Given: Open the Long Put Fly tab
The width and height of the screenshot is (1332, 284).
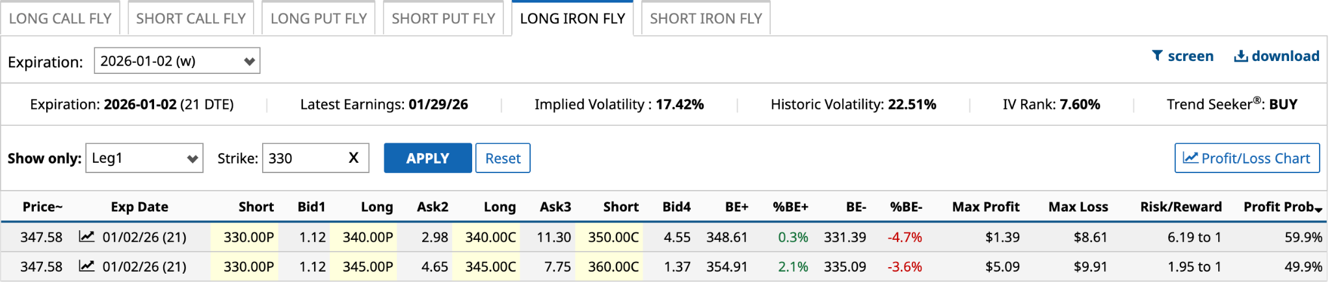Looking at the screenshot, I should pos(319,18).
